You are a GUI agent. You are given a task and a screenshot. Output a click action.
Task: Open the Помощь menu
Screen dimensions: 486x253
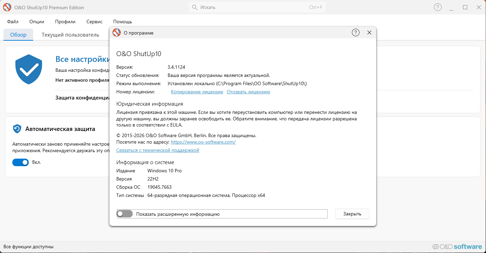pos(122,22)
